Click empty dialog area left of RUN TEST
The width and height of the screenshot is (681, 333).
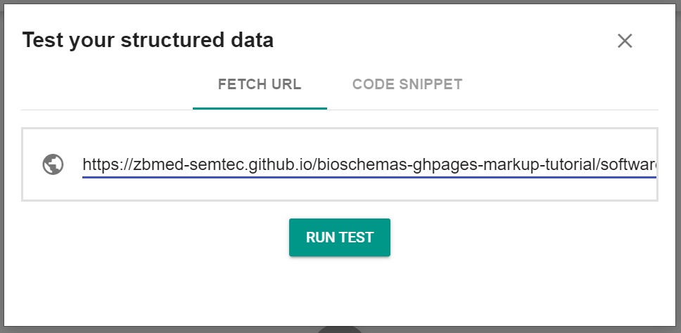click(155, 237)
